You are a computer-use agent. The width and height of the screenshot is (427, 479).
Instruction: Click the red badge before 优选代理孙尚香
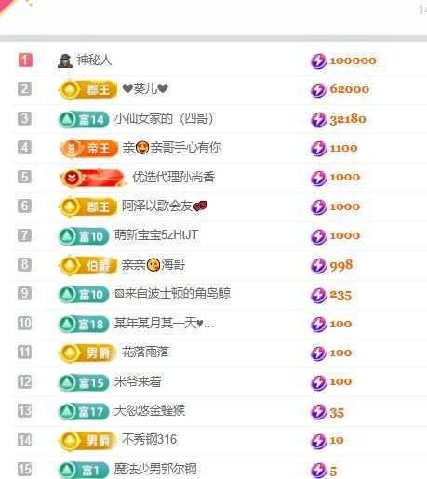coord(92,179)
